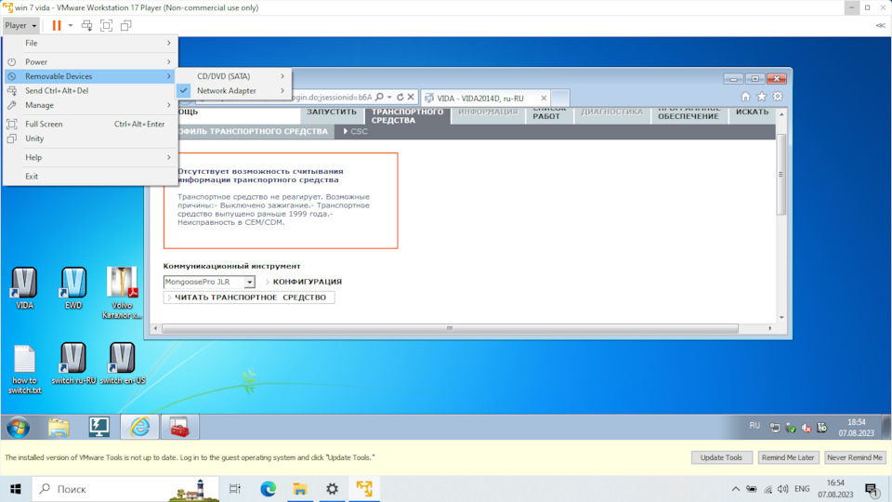Open the switch ru-RU desktop shortcut
The image size is (892, 502).
coord(73,363)
